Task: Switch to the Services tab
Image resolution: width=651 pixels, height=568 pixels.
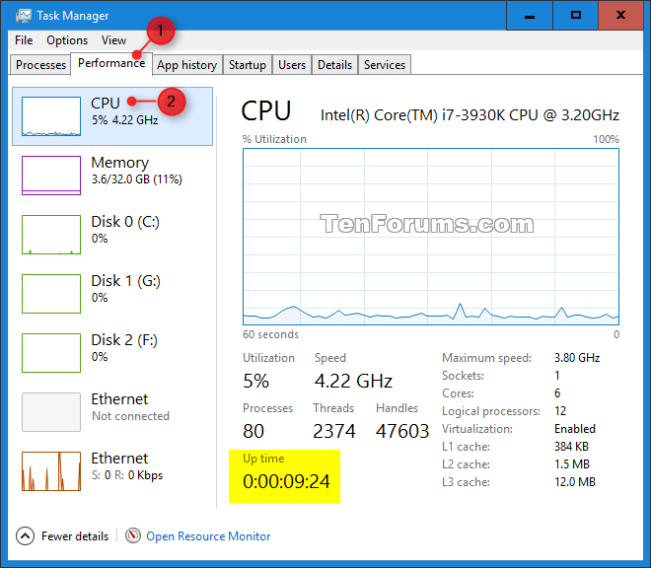Action: pyautogui.click(x=385, y=65)
